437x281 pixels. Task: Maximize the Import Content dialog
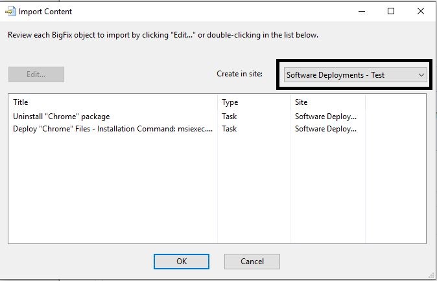[391, 11]
